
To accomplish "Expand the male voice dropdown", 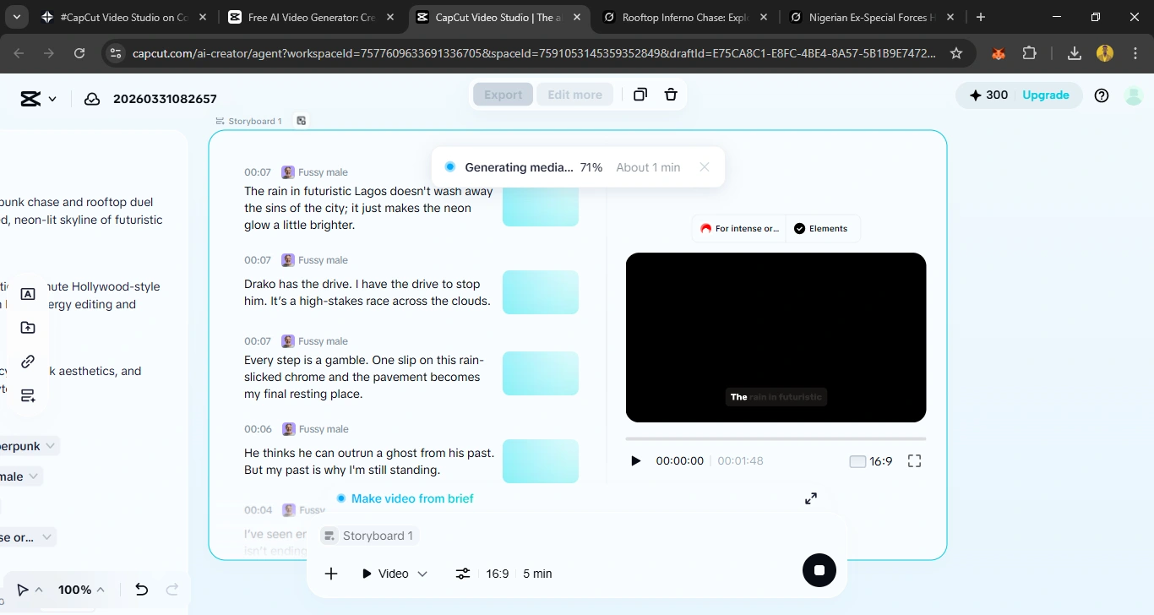I will point(20,476).
